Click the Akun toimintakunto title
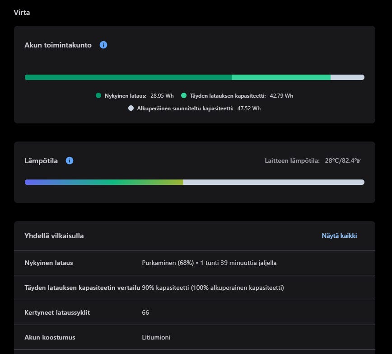Image resolution: width=392 pixels, height=354 pixels. pos(58,45)
